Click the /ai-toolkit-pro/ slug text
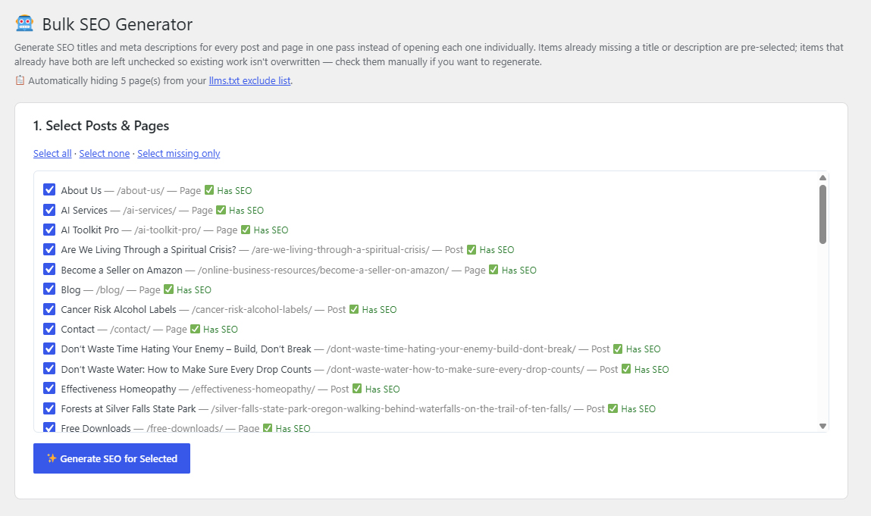The image size is (871, 516). [x=168, y=230]
